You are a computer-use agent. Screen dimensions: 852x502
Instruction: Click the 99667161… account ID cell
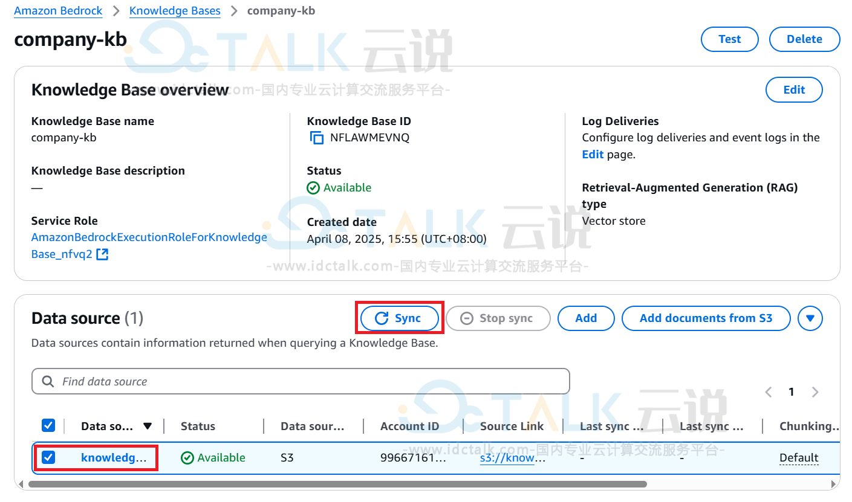[414, 458]
